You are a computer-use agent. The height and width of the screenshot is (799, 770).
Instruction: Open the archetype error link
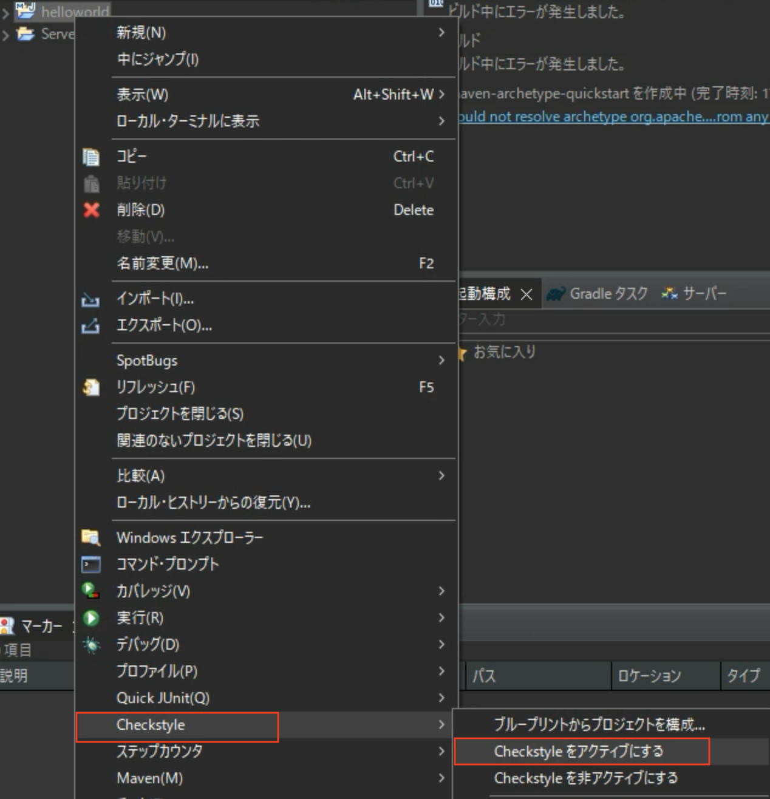[607, 117]
